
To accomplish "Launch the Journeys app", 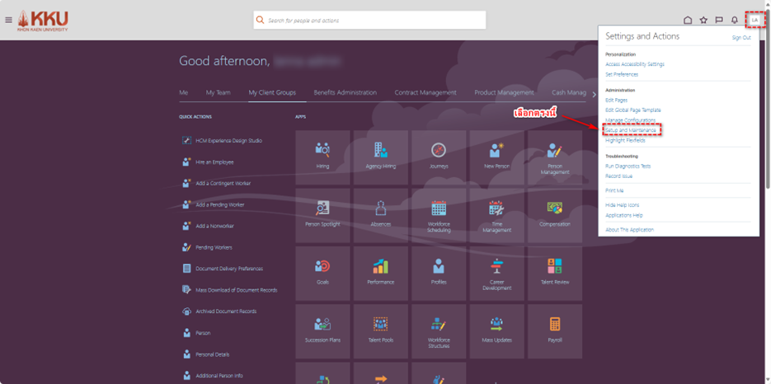I will (x=439, y=157).
